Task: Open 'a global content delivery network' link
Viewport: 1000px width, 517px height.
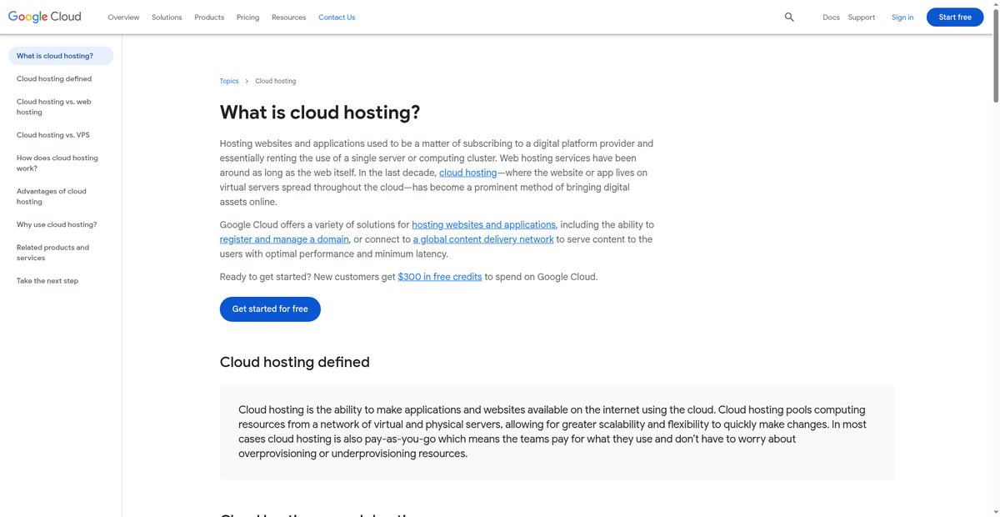Action: [x=483, y=239]
